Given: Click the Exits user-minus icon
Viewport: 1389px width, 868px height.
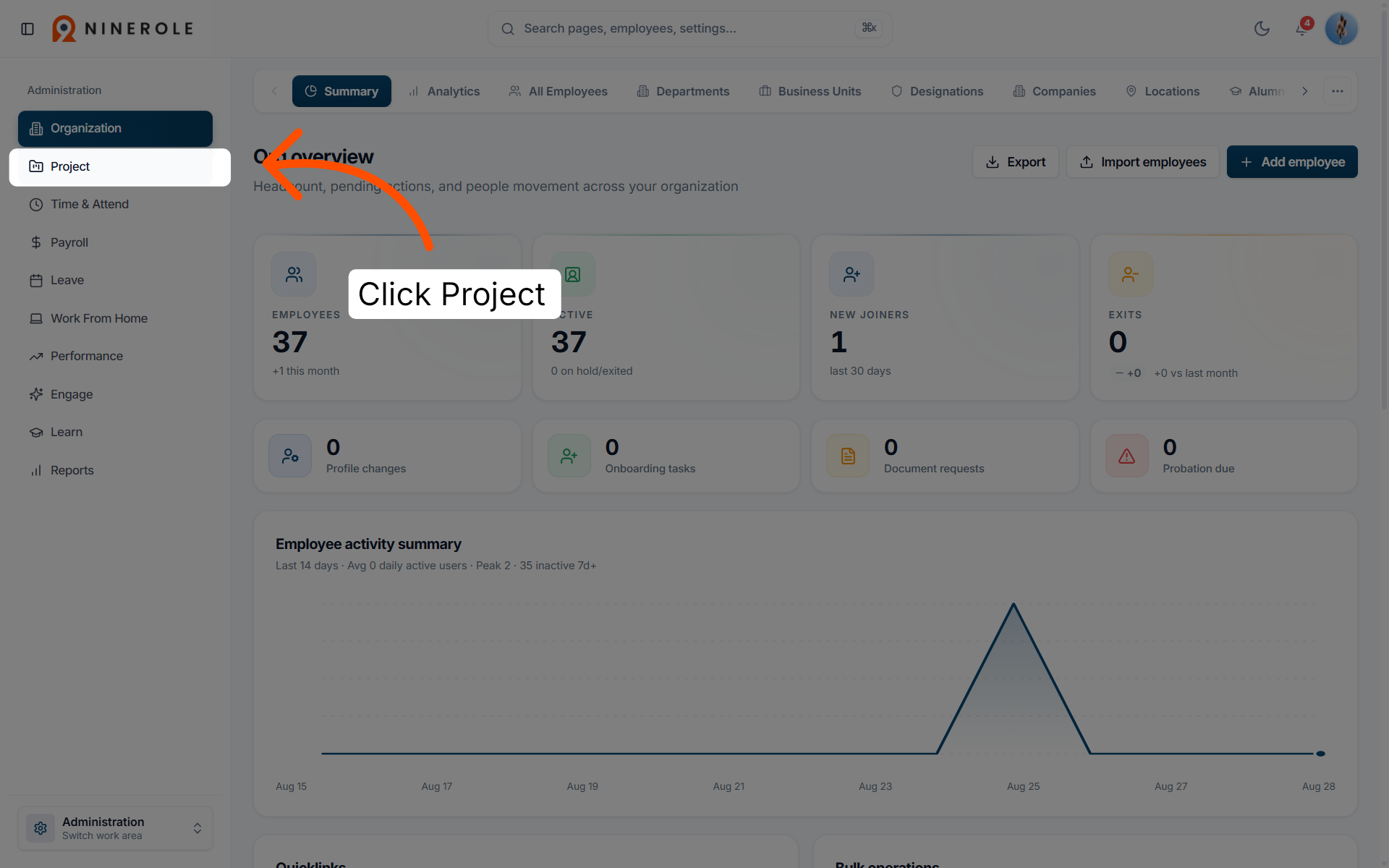Looking at the screenshot, I should 1130,275.
